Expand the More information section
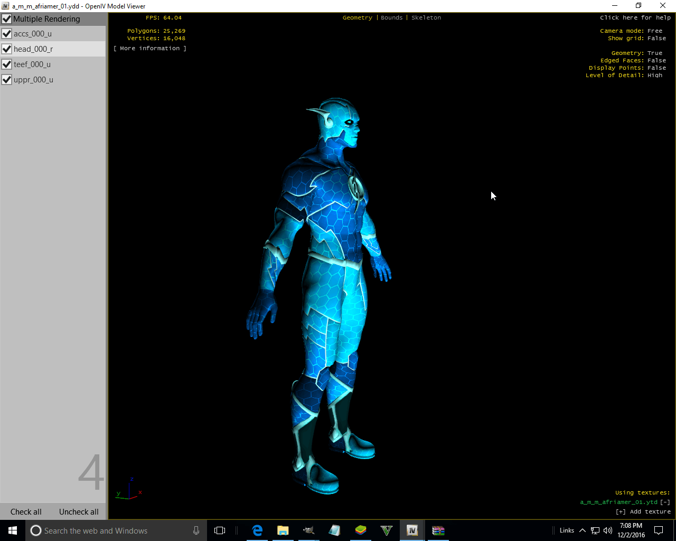Image resolution: width=676 pixels, height=541 pixels. tap(150, 48)
